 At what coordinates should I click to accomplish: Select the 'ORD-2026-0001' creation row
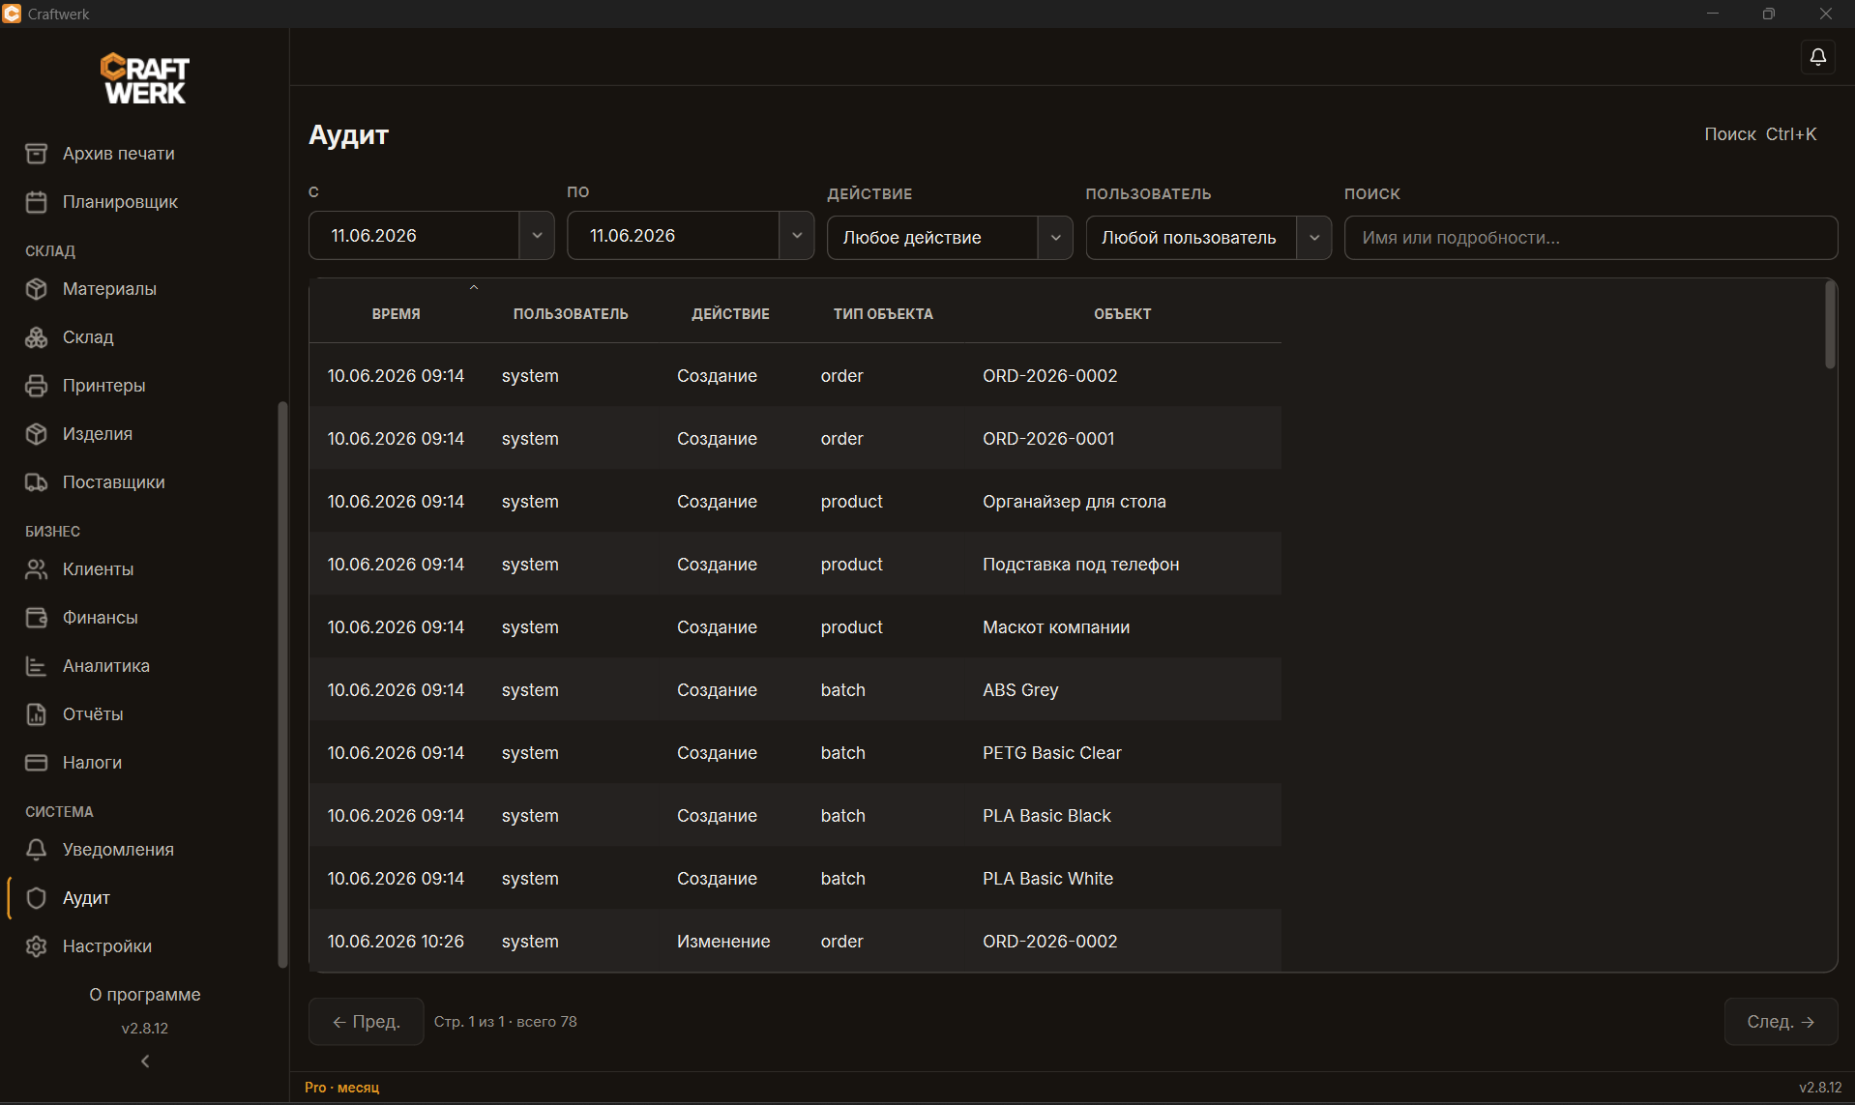[795, 439]
